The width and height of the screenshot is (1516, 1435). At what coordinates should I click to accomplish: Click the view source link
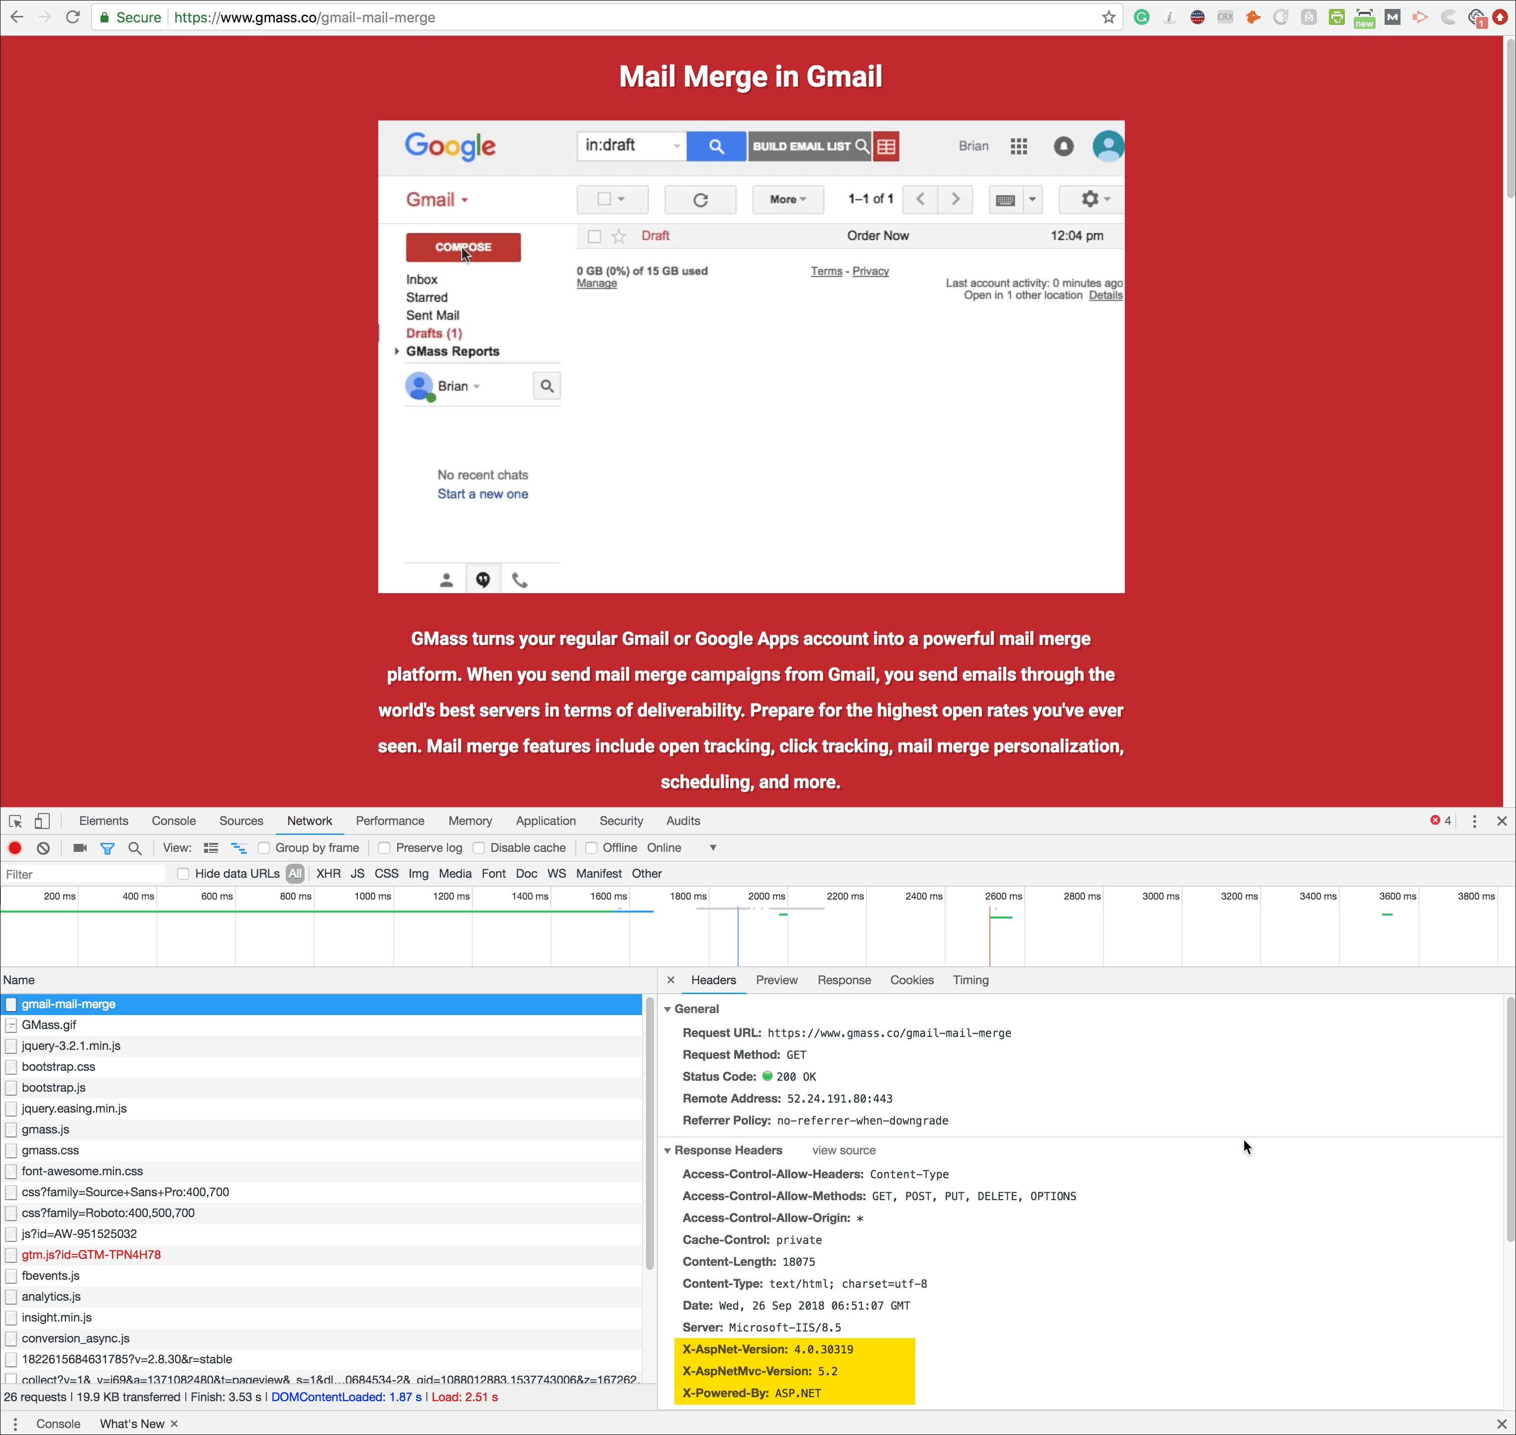(x=843, y=1150)
